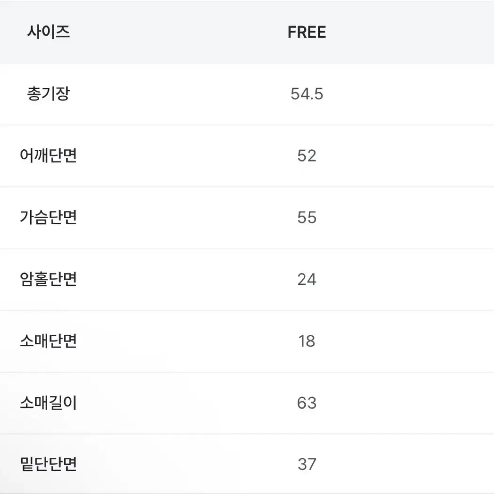Select the 37 hem value
Image resolution: width=494 pixels, height=494 pixels.
click(307, 464)
